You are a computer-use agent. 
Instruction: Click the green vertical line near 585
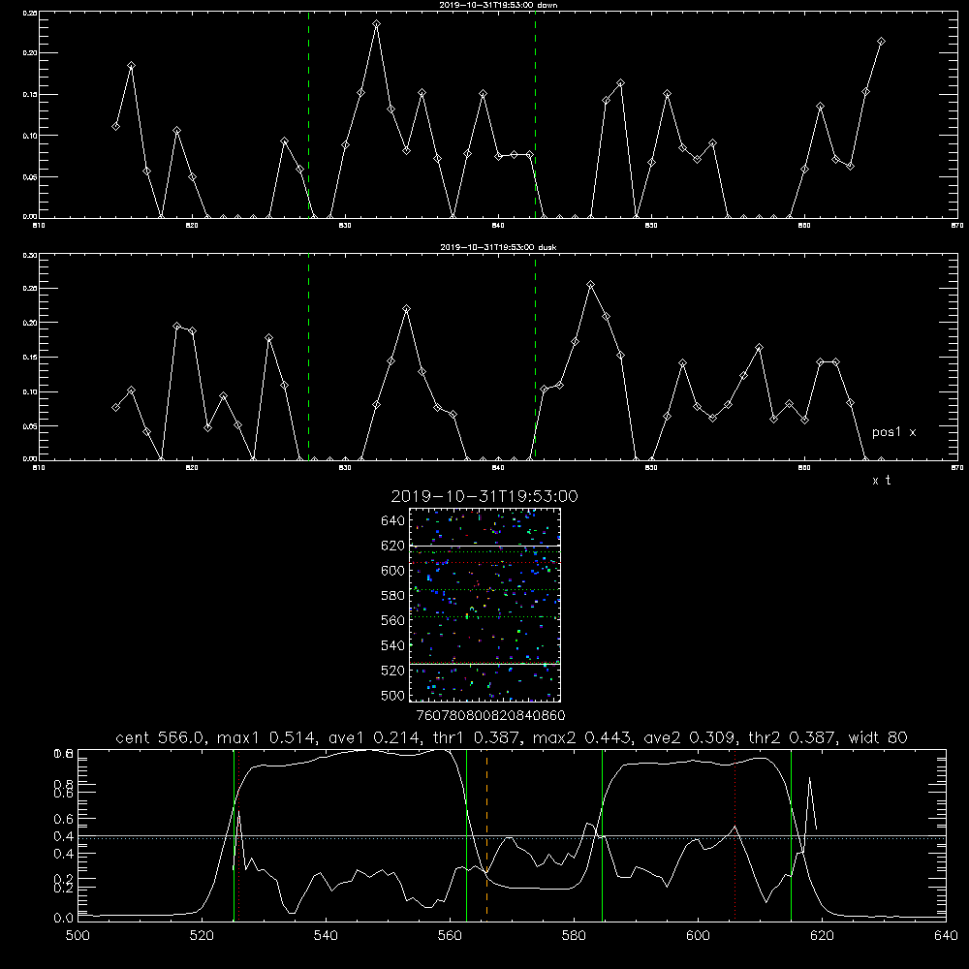coord(602,834)
